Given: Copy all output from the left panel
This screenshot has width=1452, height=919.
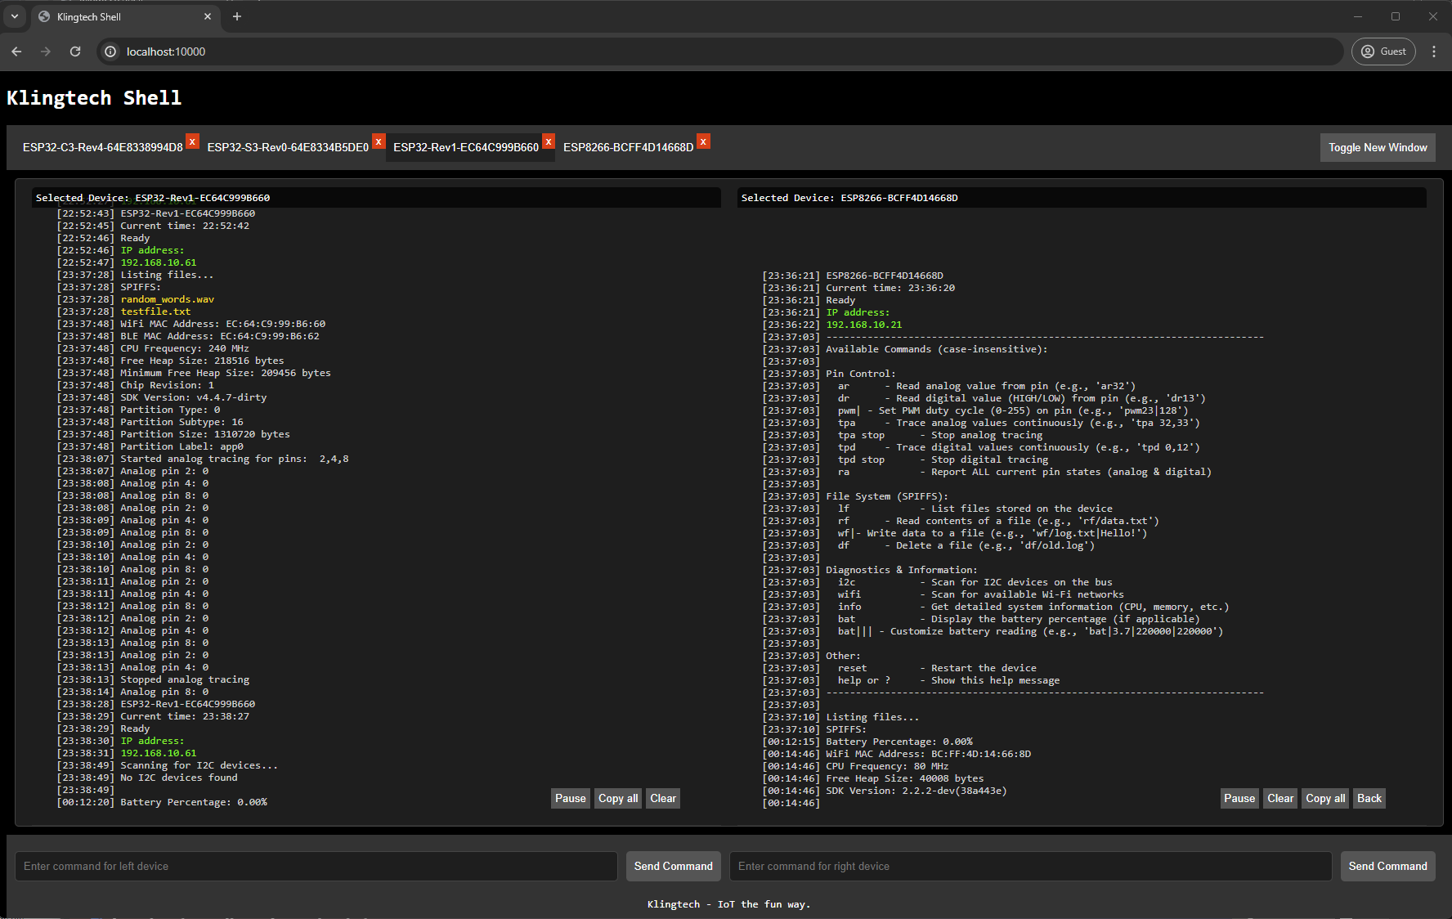Looking at the screenshot, I should [x=618, y=799].
